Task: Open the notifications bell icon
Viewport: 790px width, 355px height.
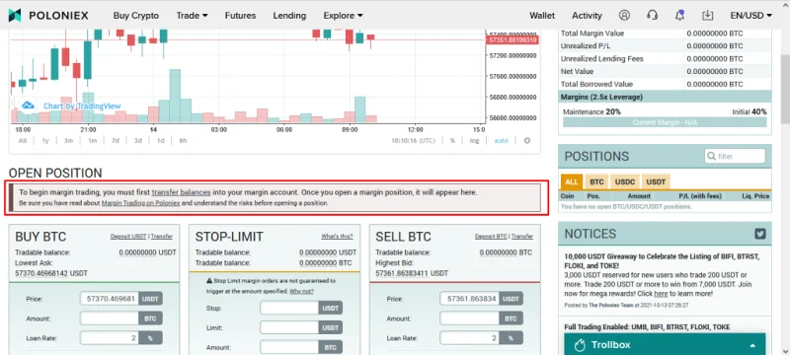Action: (679, 15)
